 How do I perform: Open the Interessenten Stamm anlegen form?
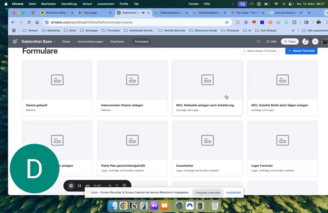[132, 88]
